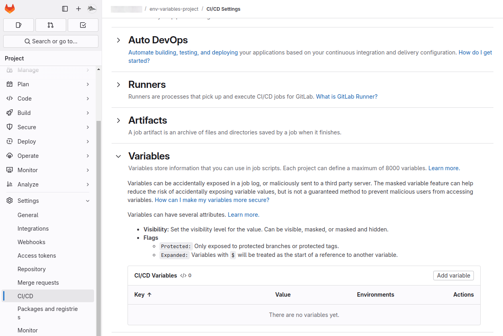Image resolution: width=503 pixels, height=336 pixels.
Task: Select CI/CD settings item
Action: (48, 296)
